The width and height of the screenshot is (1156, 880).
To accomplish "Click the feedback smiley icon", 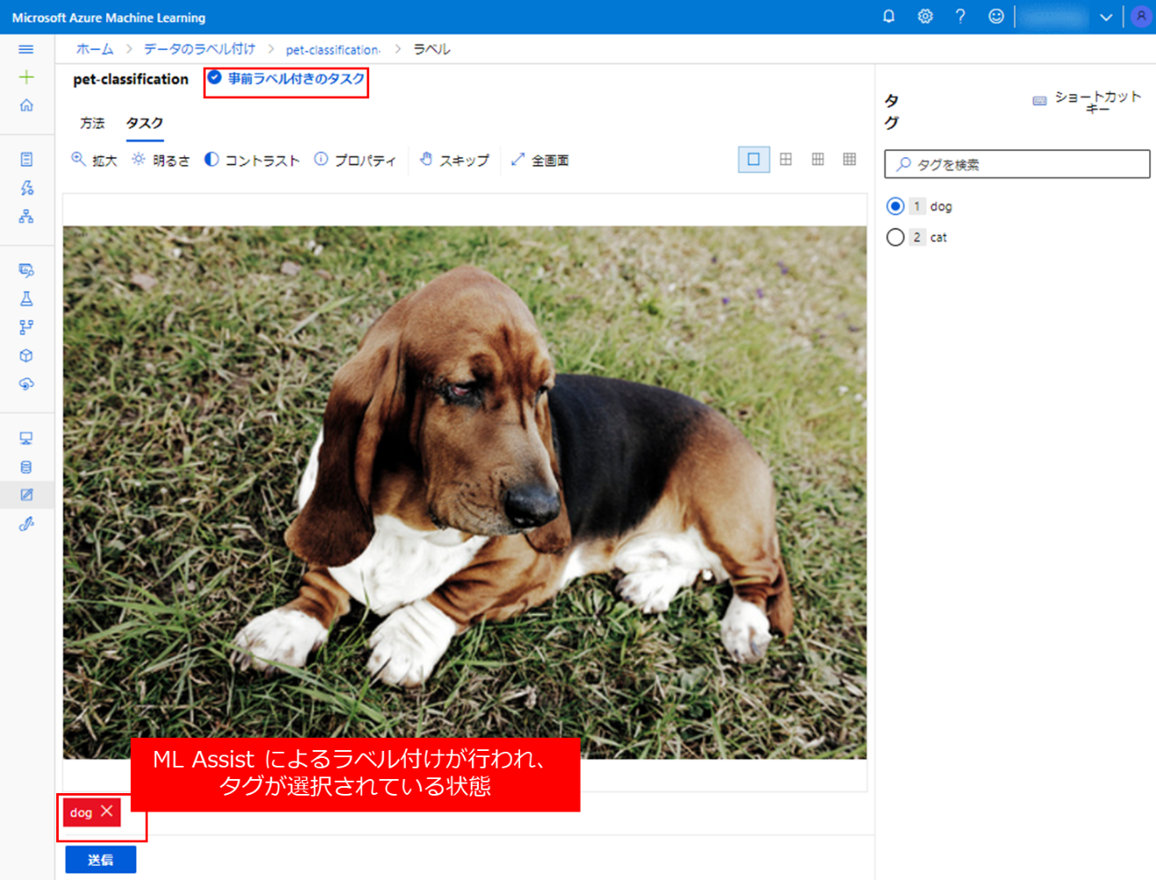I will [x=996, y=17].
